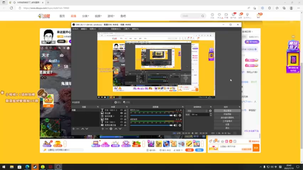Image resolution: width=303 pixels, height=170 pixels.
Task: Click 停止推流 button in OBS controls
Action: (227, 111)
